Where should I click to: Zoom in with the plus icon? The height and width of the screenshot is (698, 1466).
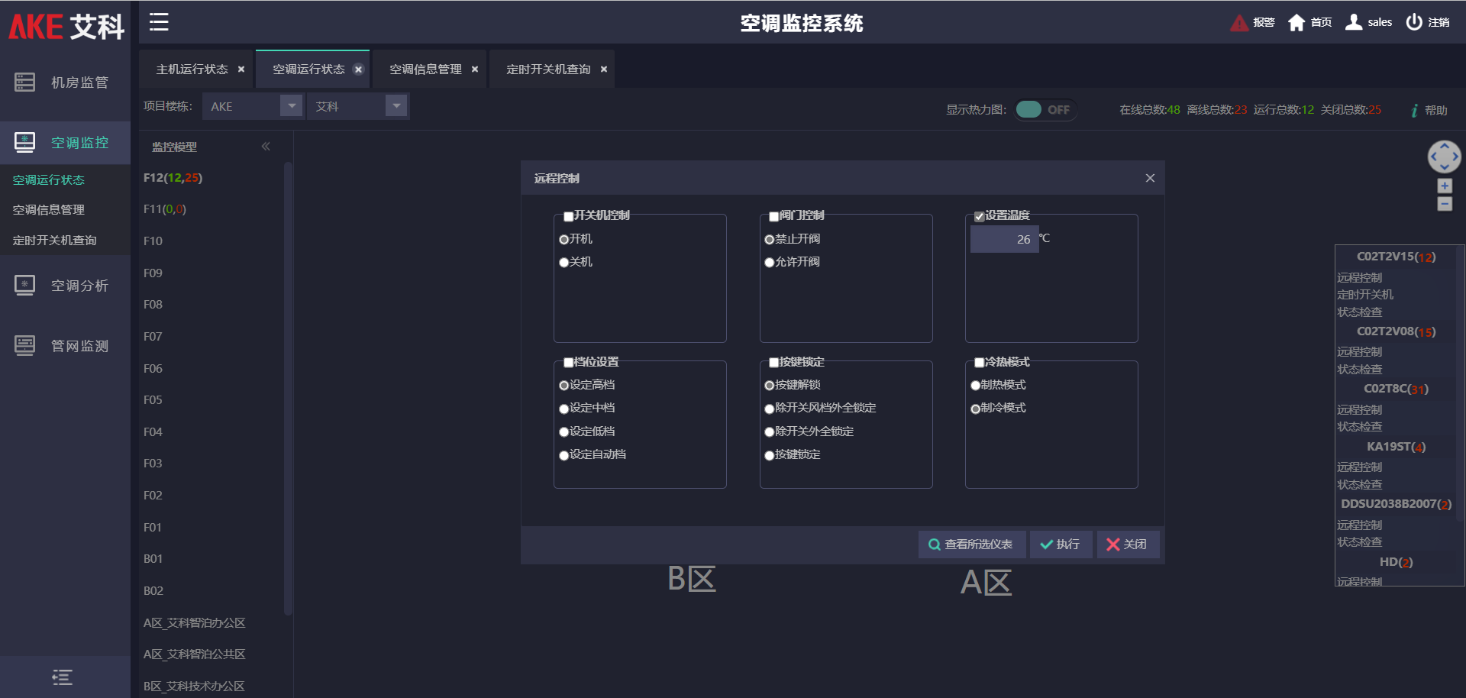(1444, 186)
